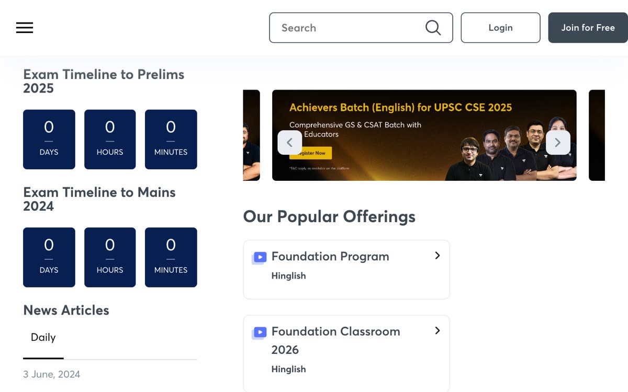Screen dimensions: 628x392
Task: Show previous banner with left arrow
Action: pos(289,142)
